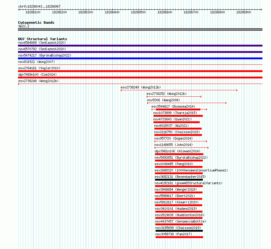Image resolution: width=271 pixels, height=249 pixels.
Task: Open nsv4192161 (gnomADStructuralVariants) label
Action: point(188,183)
